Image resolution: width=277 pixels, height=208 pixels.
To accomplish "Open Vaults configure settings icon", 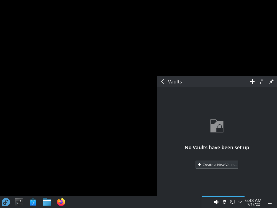I will tap(262, 82).
